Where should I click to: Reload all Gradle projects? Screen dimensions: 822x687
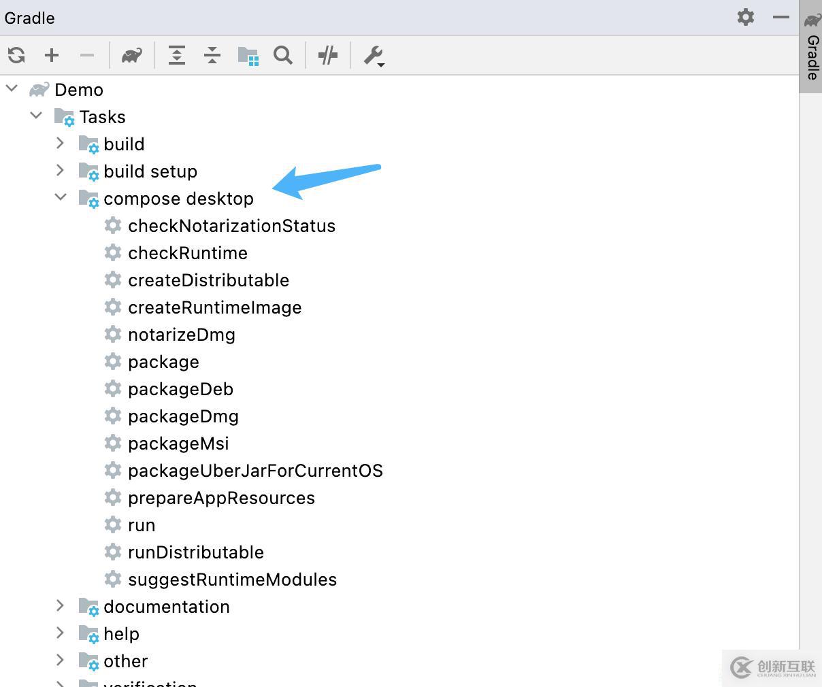pyautogui.click(x=16, y=55)
